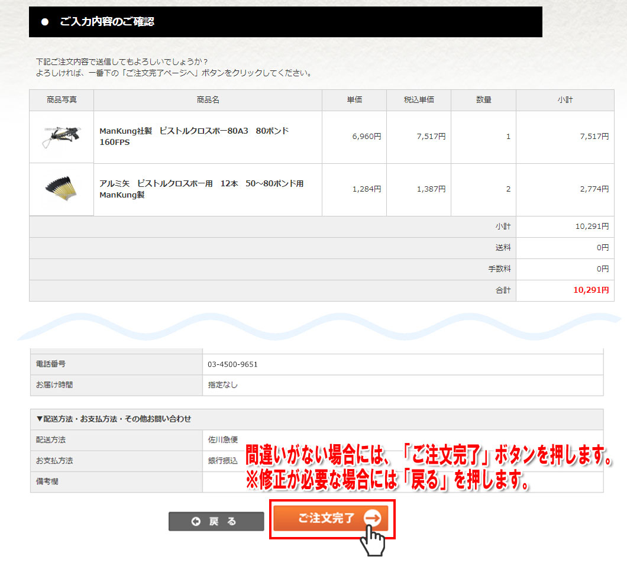Click the red 10,291円 total amount
The height and width of the screenshot is (566, 627).
[x=591, y=290]
